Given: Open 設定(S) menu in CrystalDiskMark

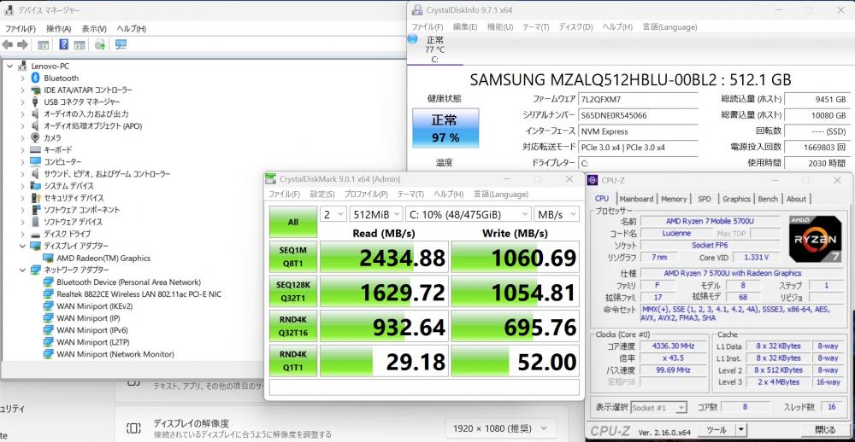Looking at the screenshot, I should tap(321, 194).
